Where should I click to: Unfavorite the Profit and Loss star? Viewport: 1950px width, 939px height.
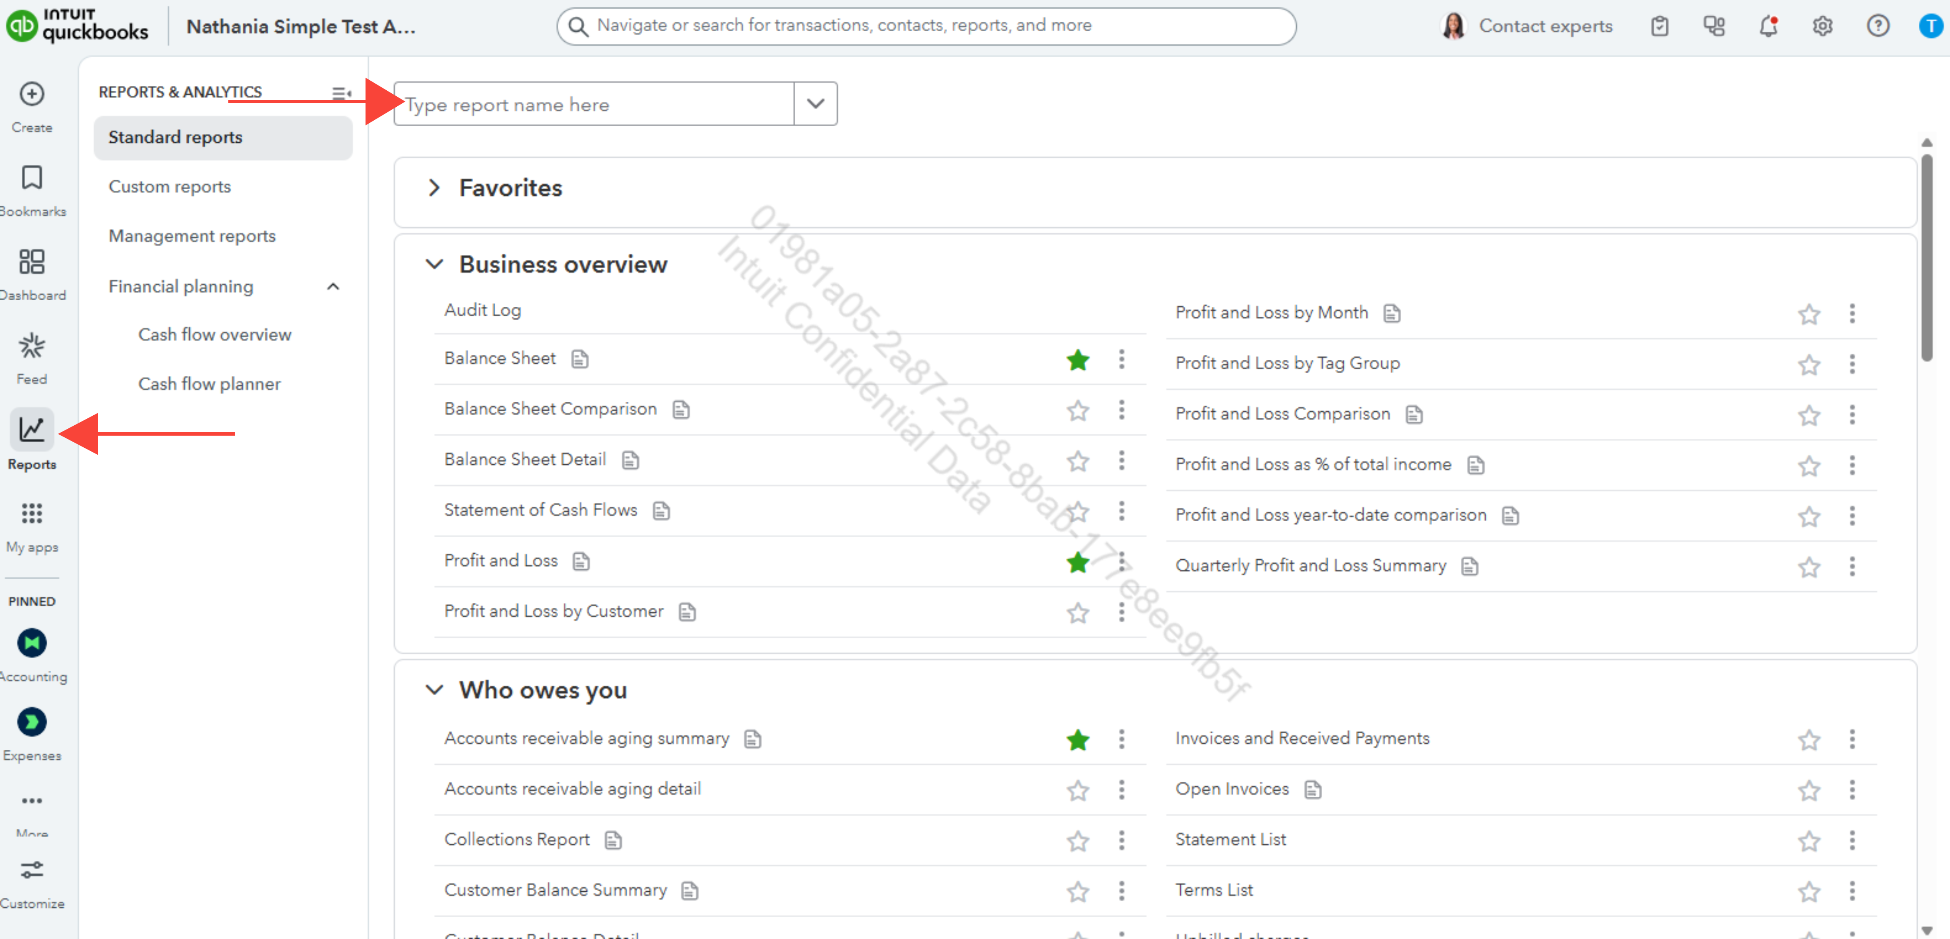tap(1078, 562)
